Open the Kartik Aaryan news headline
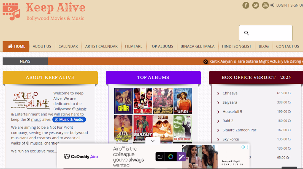The width and height of the screenshot is (303, 169). click(x=256, y=61)
